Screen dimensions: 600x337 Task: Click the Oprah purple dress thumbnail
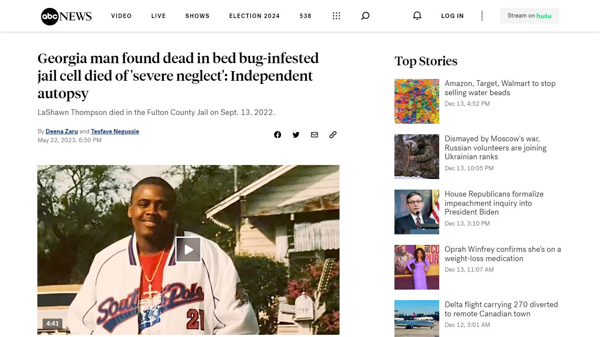pyautogui.click(x=417, y=267)
